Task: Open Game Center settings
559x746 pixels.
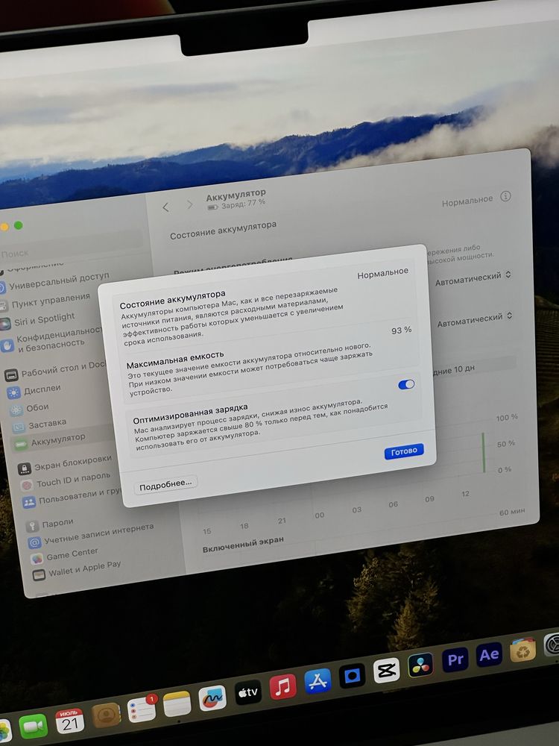Action: 65,555
